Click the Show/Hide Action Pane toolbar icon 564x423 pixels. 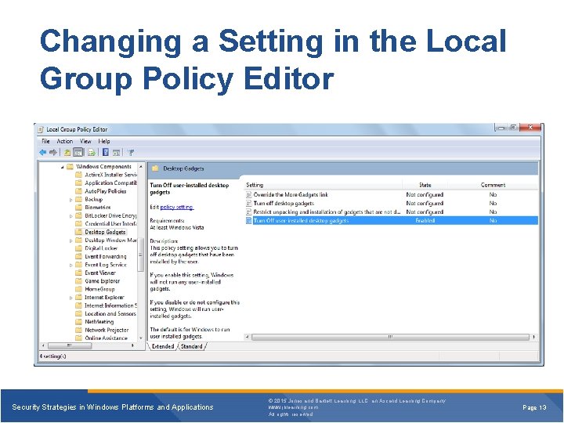pos(116,153)
